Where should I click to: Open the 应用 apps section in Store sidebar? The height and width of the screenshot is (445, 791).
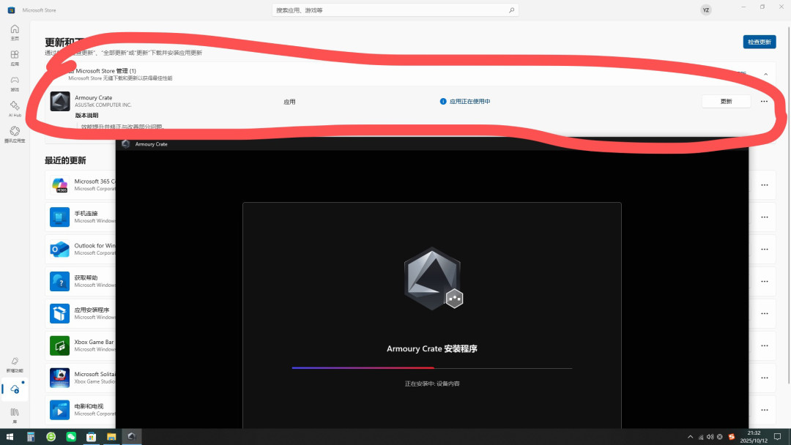(15, 58)
